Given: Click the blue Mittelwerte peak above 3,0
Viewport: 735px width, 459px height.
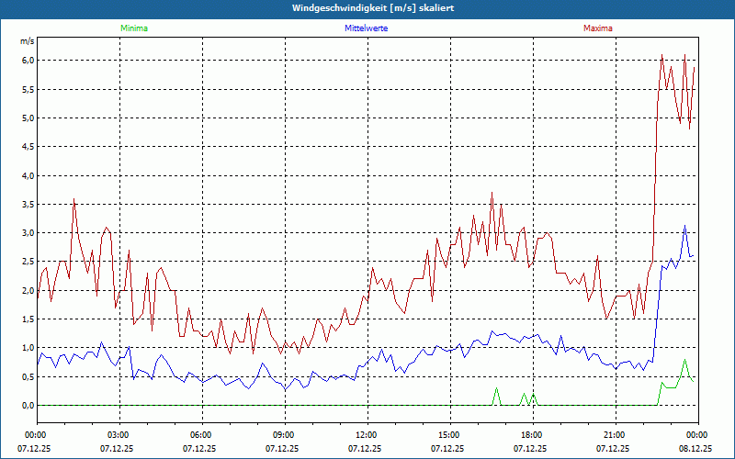Looking at the screenshot, I should 684,227.
